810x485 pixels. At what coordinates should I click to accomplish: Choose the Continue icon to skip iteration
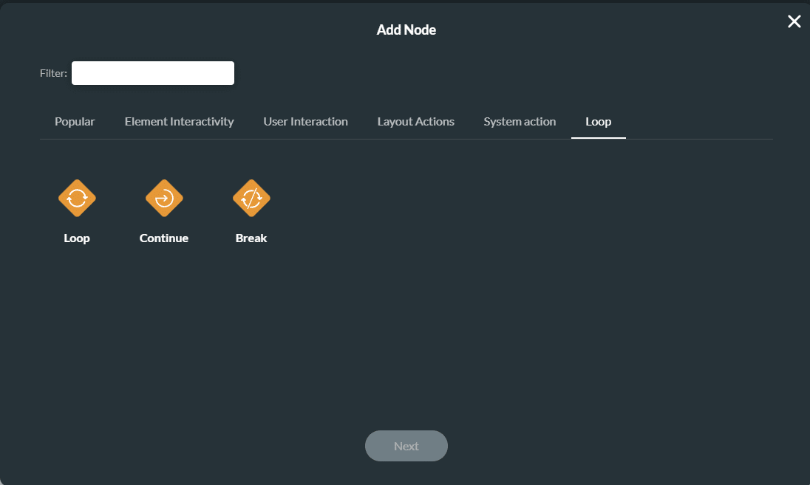click(164, 198)
